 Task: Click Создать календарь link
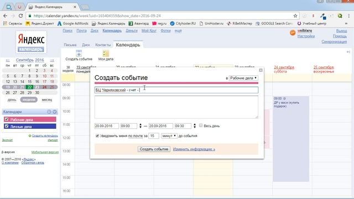45,135
